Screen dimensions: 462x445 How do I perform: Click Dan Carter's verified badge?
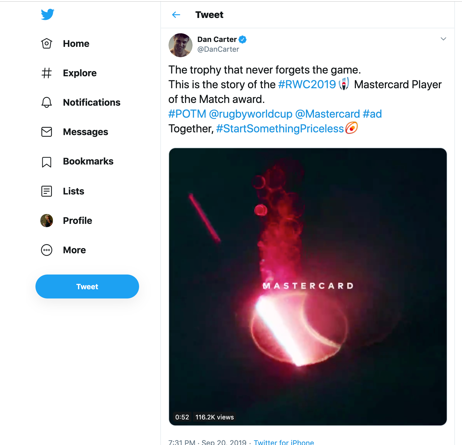pyautogui.click(x=242, y=39)
